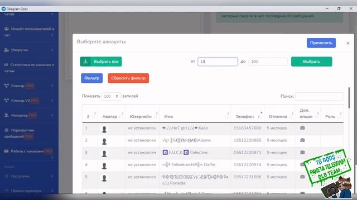This screenshot has width=357, height=200.
Task: Open the Клонер V2 sidebar item
Action: (x=29, y=101)
